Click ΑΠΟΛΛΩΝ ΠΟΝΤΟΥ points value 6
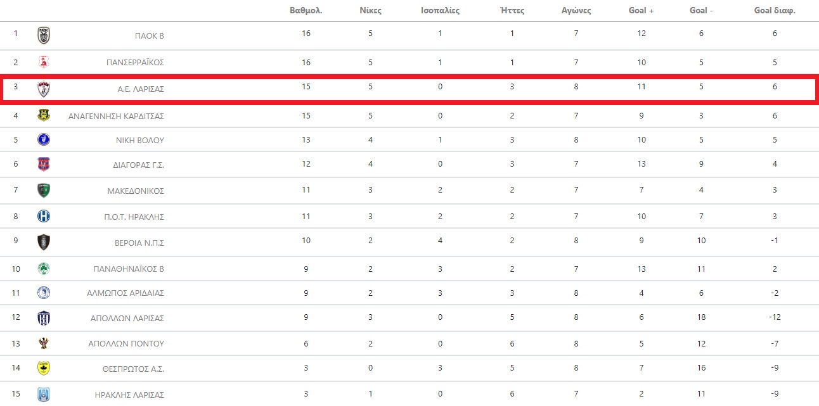The width and height of the screenshot is (819, 406). point(306,343)
